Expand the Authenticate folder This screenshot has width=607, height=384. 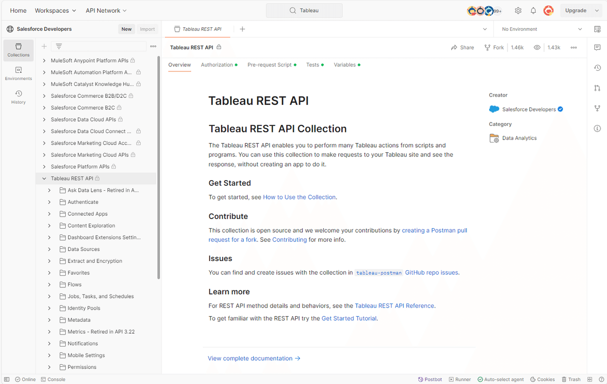tap(49, 202)
